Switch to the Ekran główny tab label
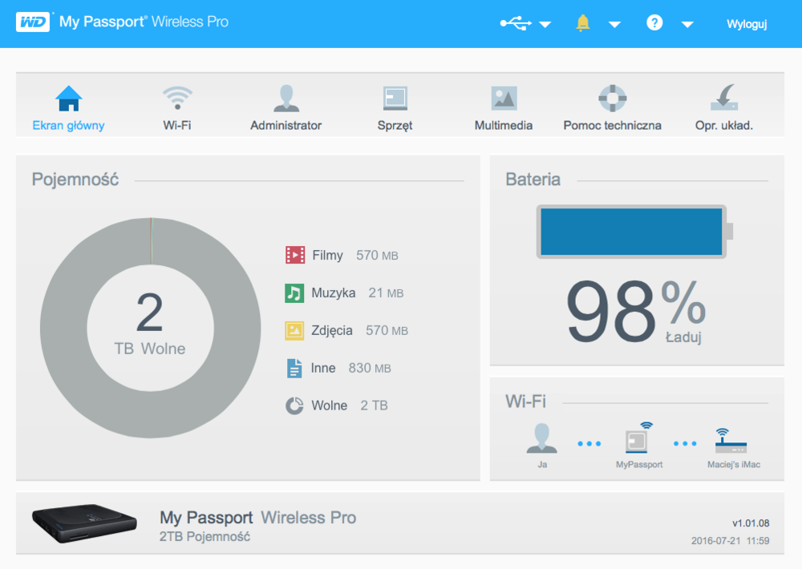This screenshot has width=802, height=569. (x=68, y=125)
